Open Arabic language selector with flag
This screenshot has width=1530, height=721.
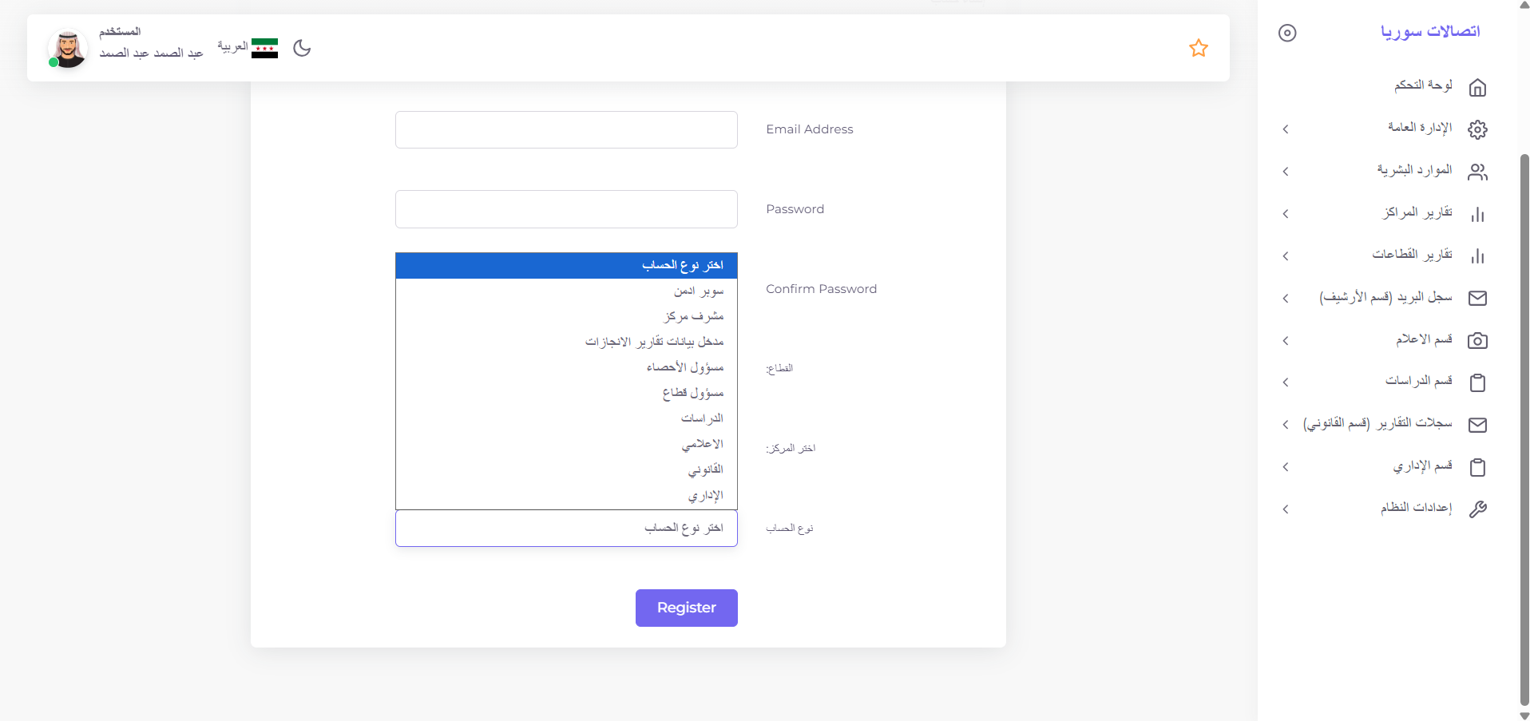248,48
